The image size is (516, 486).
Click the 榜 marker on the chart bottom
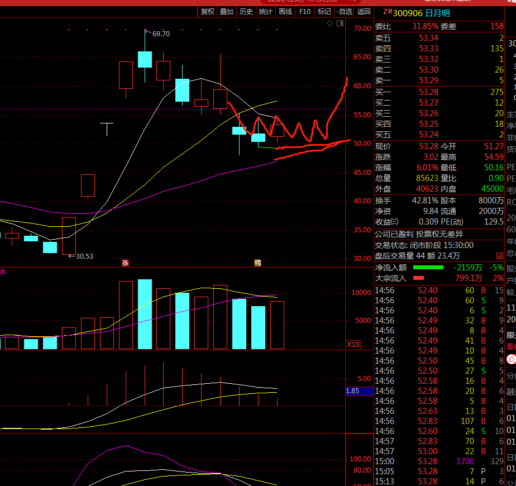[257, 263]
